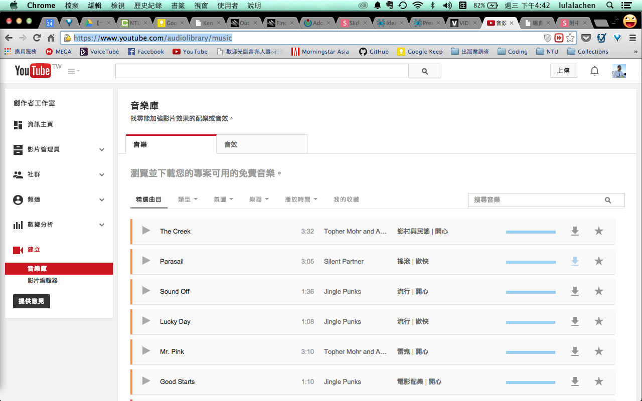Download Lucky Day track
Screen dimensions: 642x401
pyautogui.click(x=575, y=321)
